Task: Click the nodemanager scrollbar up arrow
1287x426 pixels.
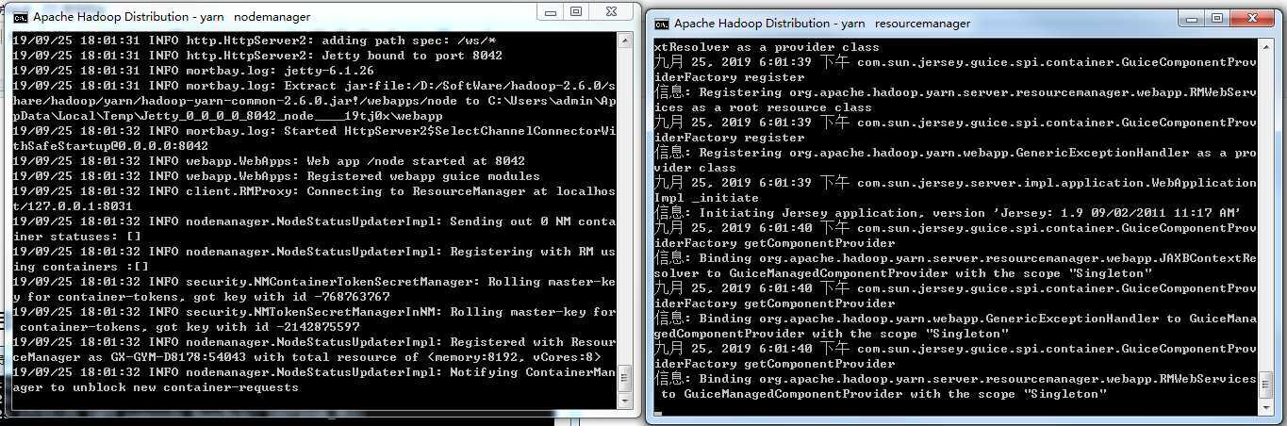Action: pos(623,40)
